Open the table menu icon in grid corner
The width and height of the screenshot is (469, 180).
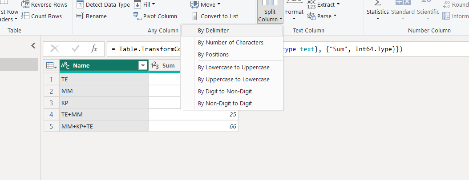tap(52, 66)
